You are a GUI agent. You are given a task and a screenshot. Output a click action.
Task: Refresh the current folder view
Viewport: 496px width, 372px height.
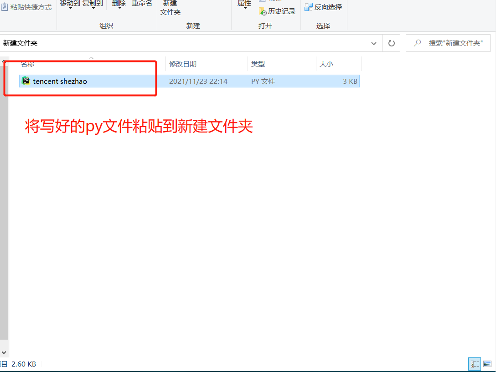point(391,43)
